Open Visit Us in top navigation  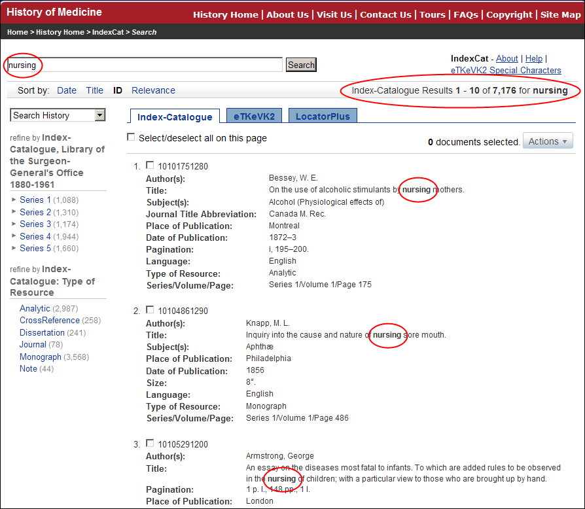(x=334, y=14)
